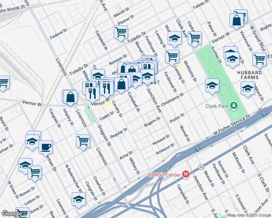Click the Map data ©2025 Google text

[250, 215]
